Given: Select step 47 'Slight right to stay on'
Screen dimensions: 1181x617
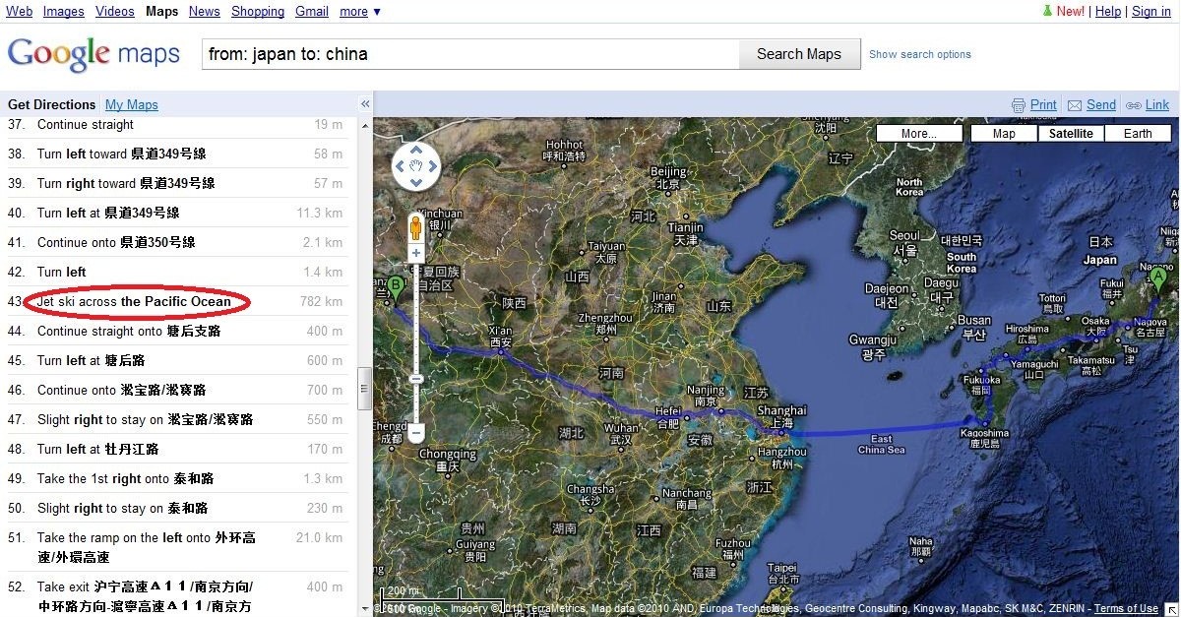Looking at the screenshot, I should [x=176, y=420].
